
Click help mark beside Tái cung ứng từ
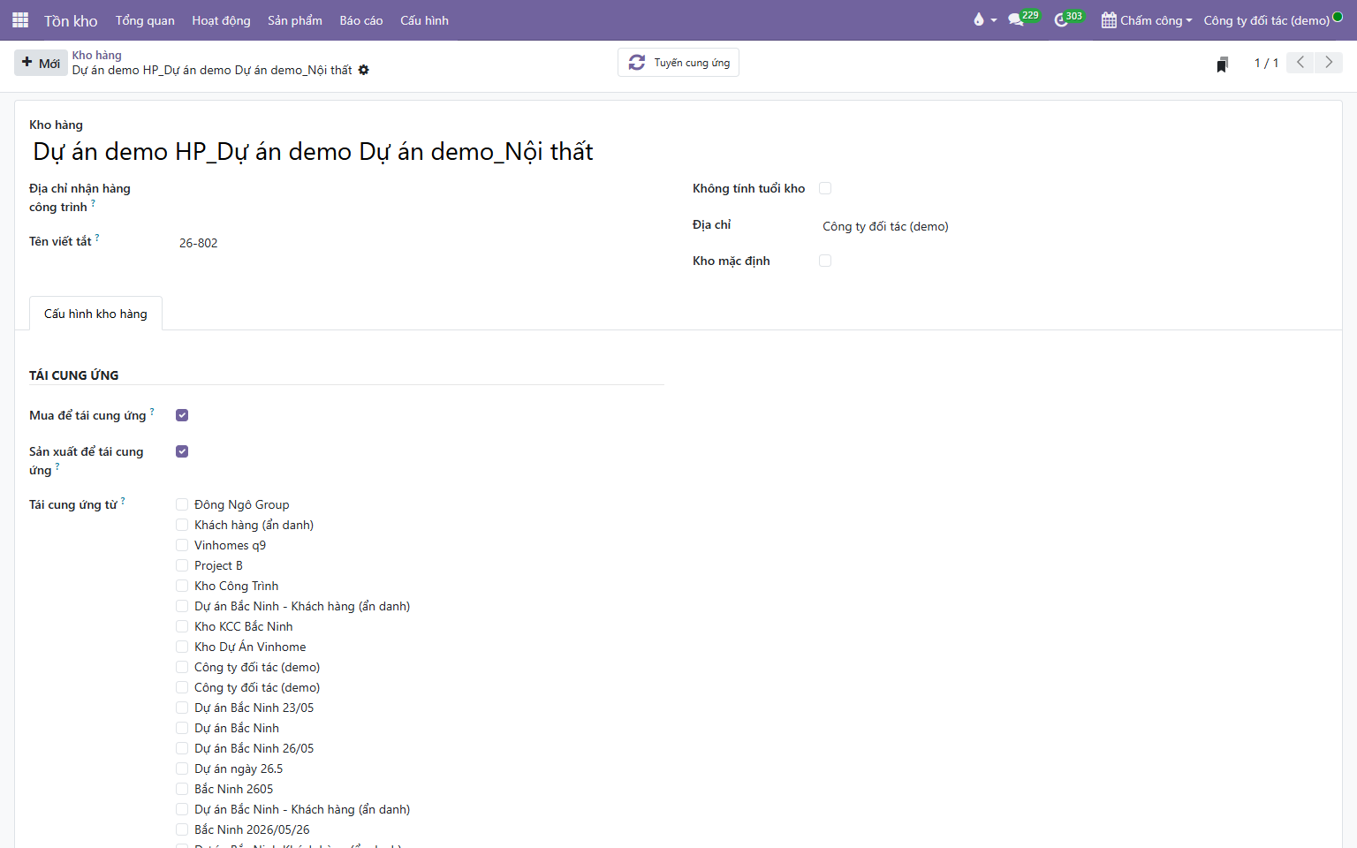(123, 500)
